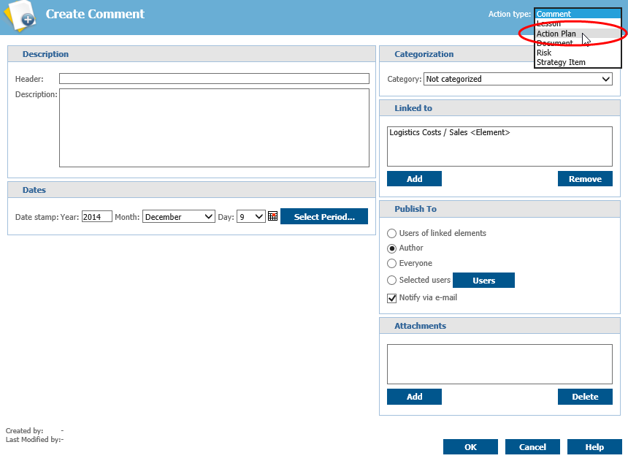Pick Strategy Item action type

tap(561, 62)
